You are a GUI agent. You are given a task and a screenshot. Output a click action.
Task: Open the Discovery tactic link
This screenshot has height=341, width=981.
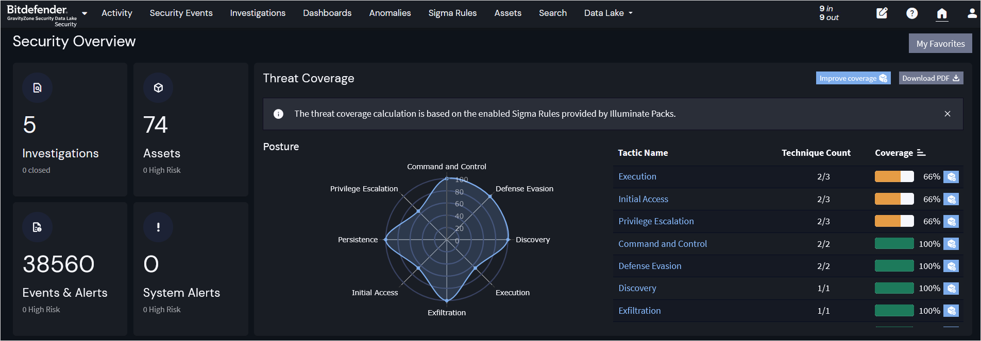coord(637,288)
